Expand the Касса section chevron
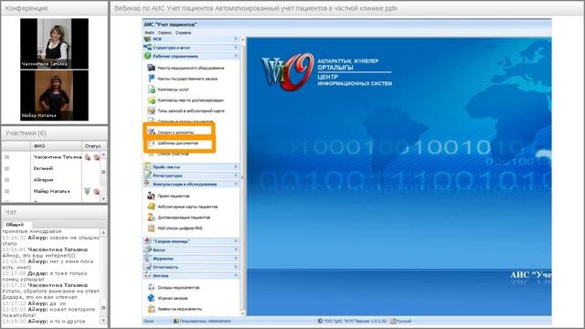 click(x=236, y=249)
